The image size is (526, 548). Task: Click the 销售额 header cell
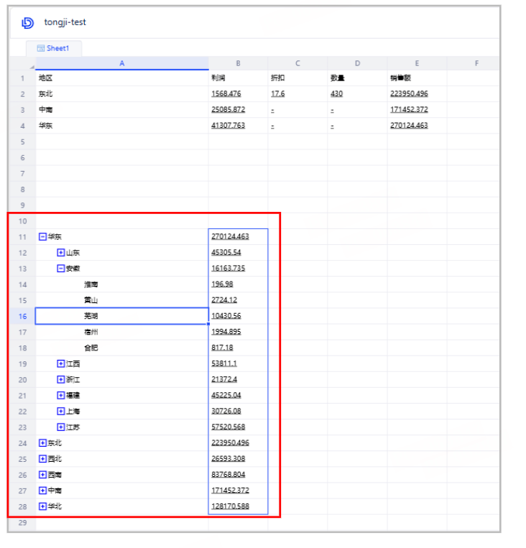click(x=399, y=78)
